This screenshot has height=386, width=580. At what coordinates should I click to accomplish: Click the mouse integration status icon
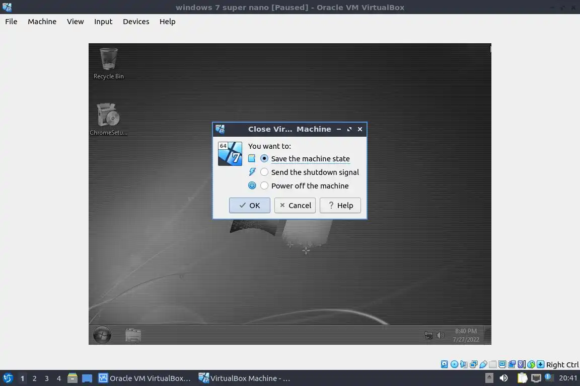531,364
